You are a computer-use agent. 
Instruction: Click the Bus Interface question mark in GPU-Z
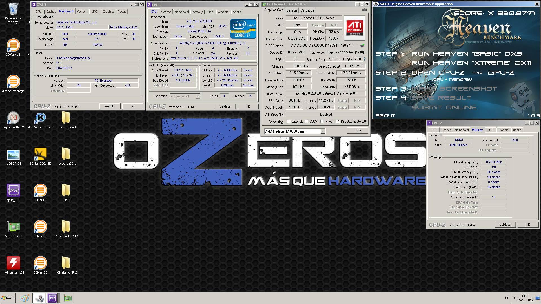pyautogui.click(x=365, y=59)
